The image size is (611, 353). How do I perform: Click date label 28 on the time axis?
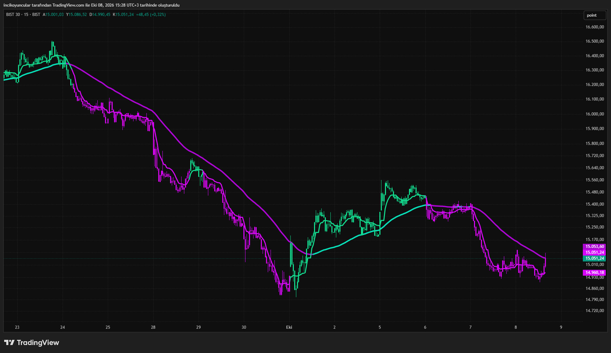click(153, 328)
